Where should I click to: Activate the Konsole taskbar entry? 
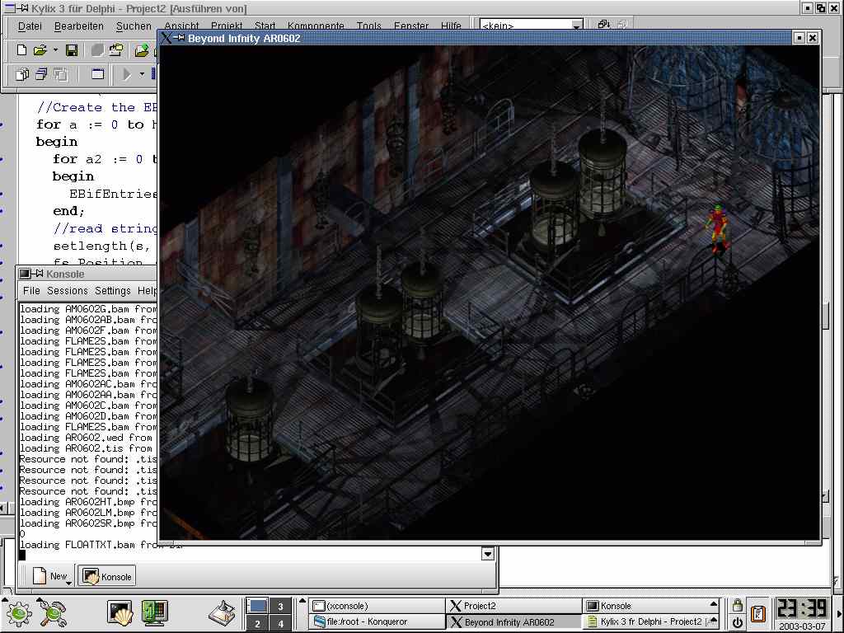click(649, 606)
